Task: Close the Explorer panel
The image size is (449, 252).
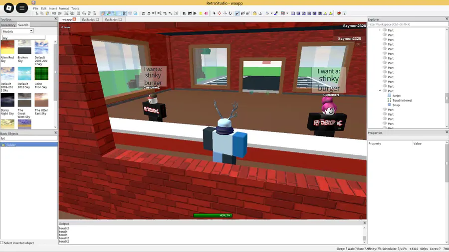Action: tap(447, 19)
